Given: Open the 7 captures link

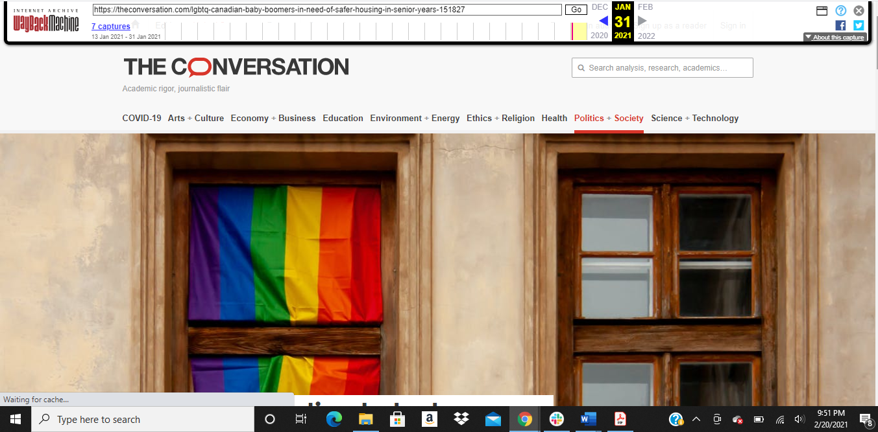Looking at the screenshot, I should 110,27.
